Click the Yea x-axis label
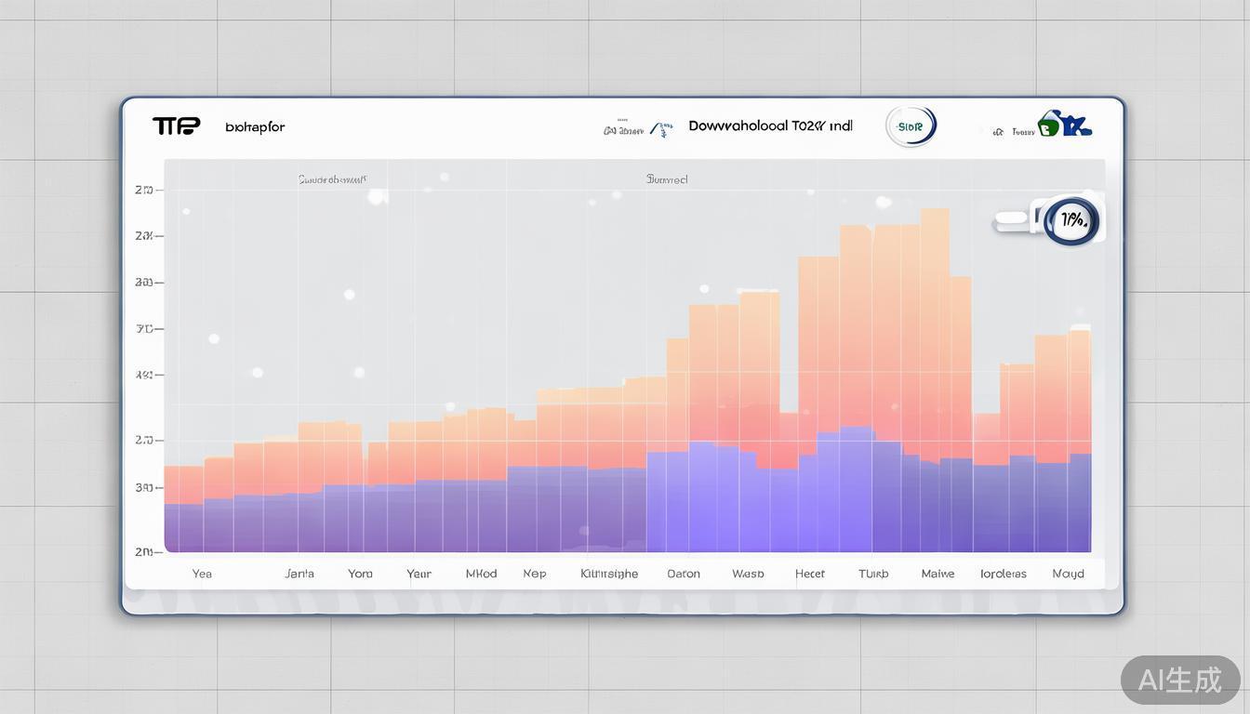Image resolution: width=1250 pixels, height=714 pixels. coord(202,574)
